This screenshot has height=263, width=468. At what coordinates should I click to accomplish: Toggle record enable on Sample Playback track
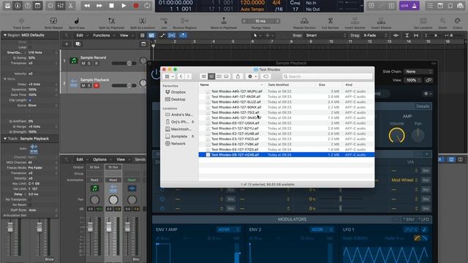(96, 85)
